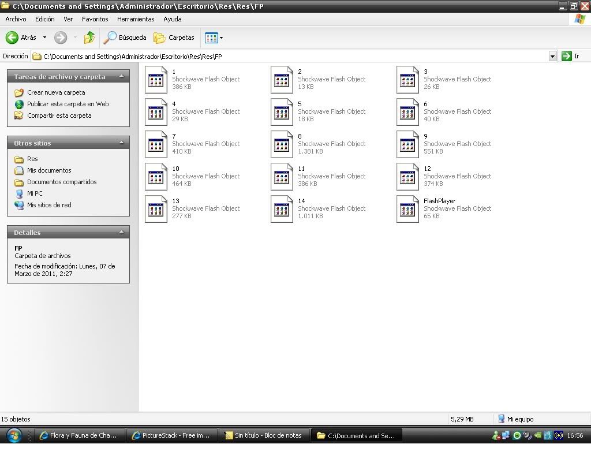
Task: Open the Edición menu
Action: coord(45,19)
